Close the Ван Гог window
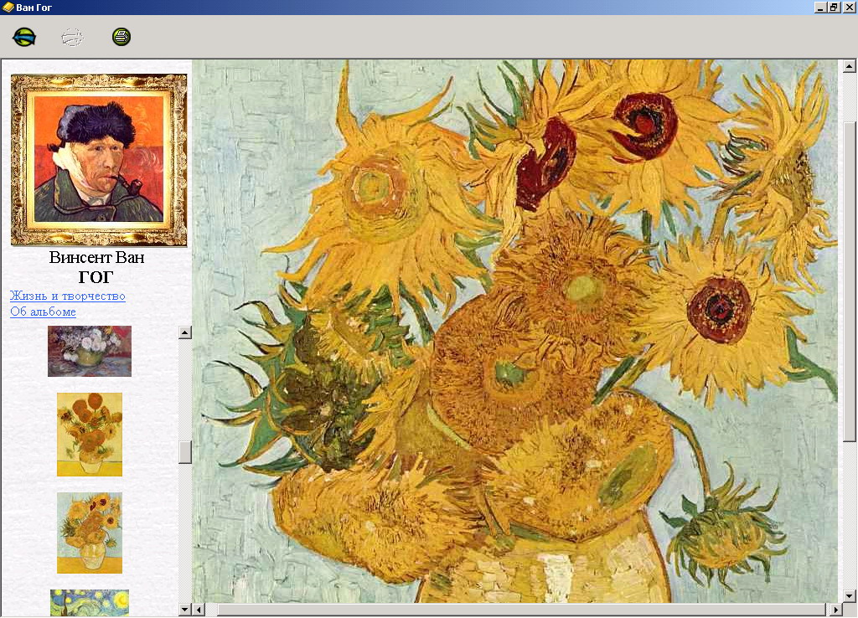 pyautogui.click(x=849, y=7)
